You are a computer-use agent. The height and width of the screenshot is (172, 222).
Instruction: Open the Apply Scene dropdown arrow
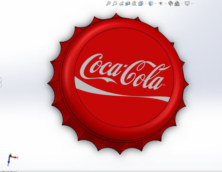[x=182, y=3]
